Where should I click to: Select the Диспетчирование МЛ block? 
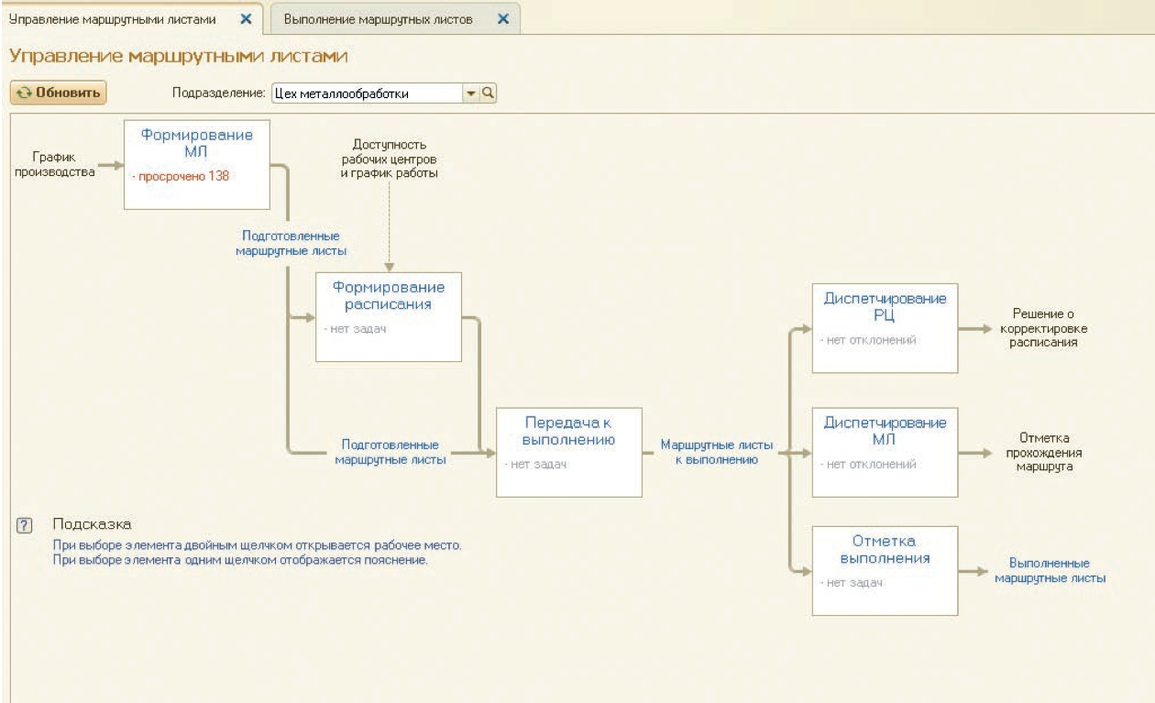tap(885, 452)
